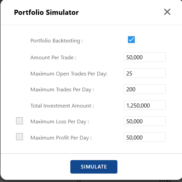
Task: Click the Portfolio Simulator dialog title
Action: (46, 12)
